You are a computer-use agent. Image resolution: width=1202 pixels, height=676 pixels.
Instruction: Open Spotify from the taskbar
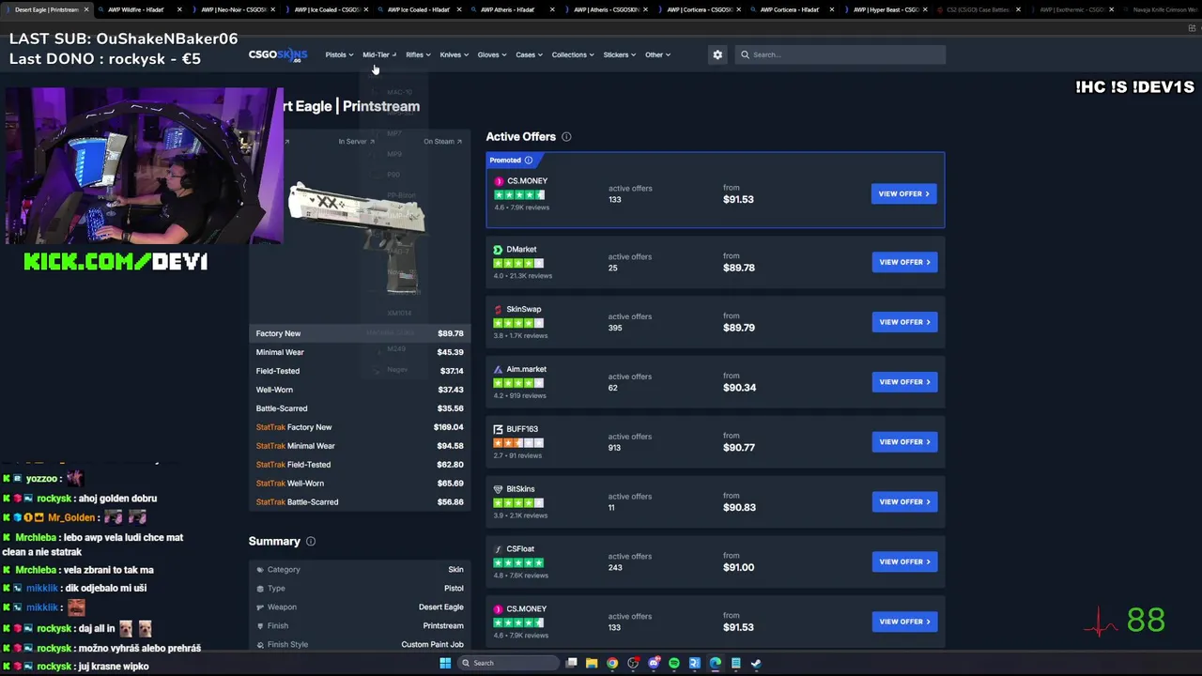coord(674,663)
